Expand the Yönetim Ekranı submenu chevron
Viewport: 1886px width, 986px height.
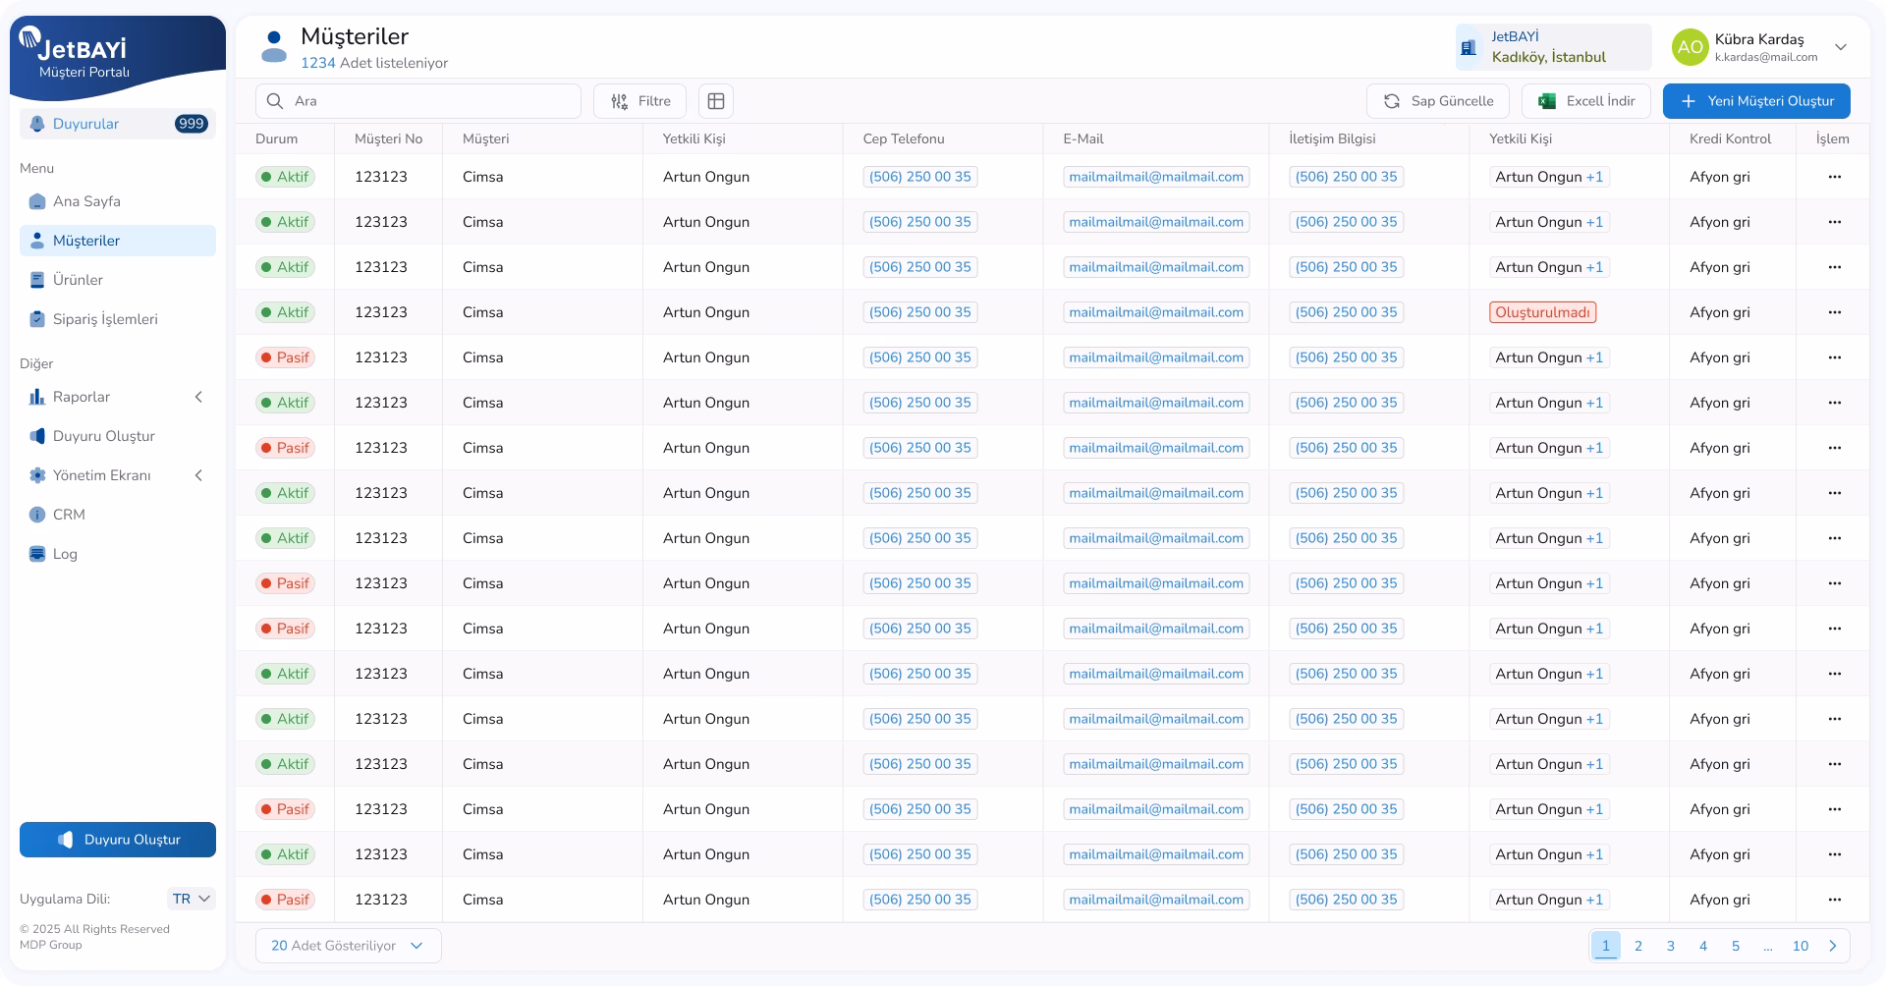pos(198,475)
